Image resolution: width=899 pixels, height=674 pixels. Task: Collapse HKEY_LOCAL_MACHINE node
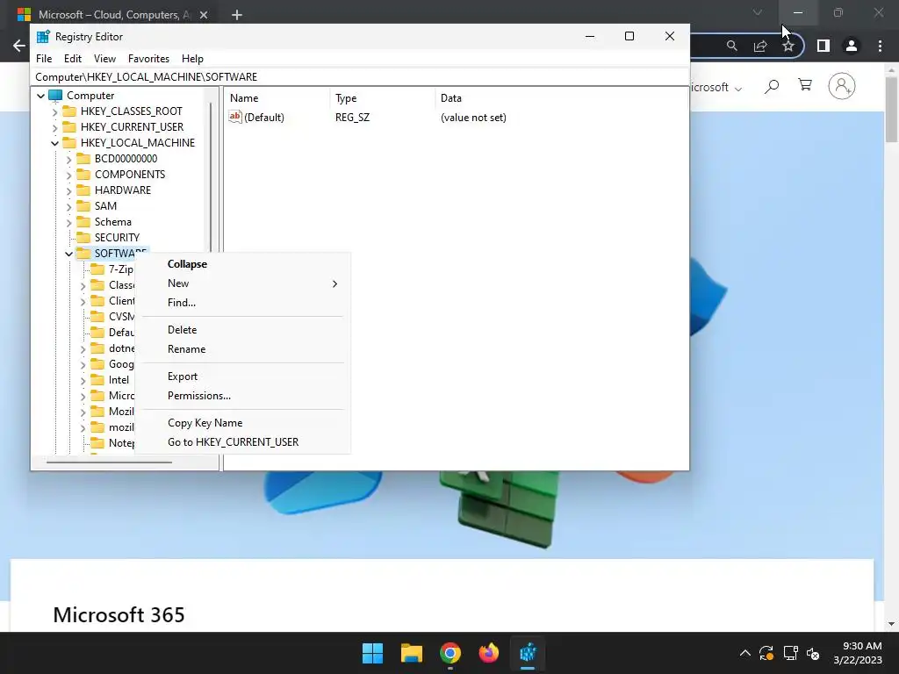click(55, 143)
